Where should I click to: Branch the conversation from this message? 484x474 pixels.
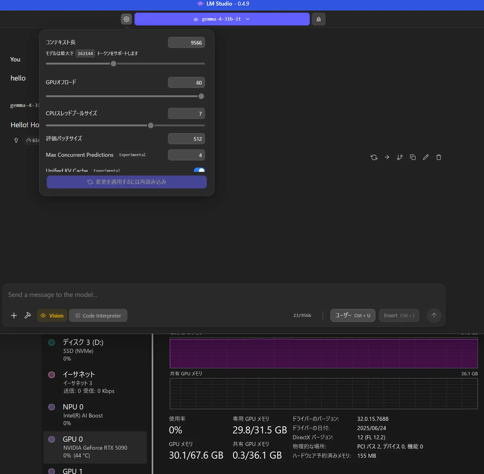click(x=400, y=157)
